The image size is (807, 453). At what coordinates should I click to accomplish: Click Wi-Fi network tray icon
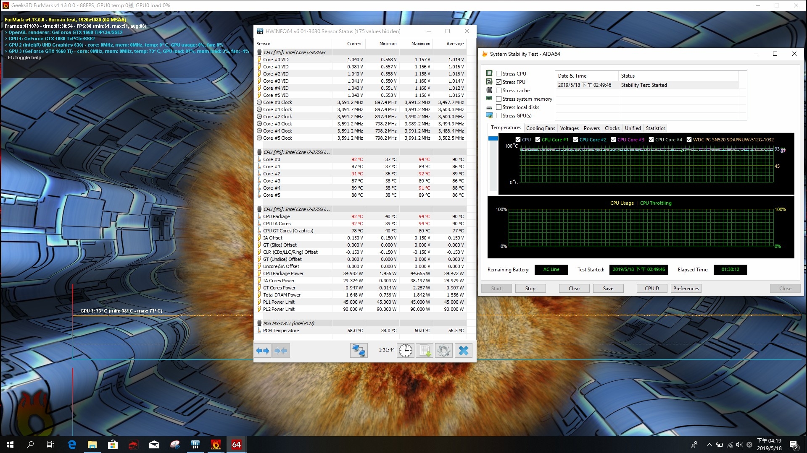click(731, 445)
